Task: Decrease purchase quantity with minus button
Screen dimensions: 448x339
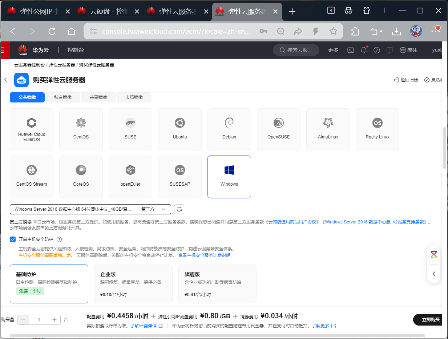Action: [24, 320]
